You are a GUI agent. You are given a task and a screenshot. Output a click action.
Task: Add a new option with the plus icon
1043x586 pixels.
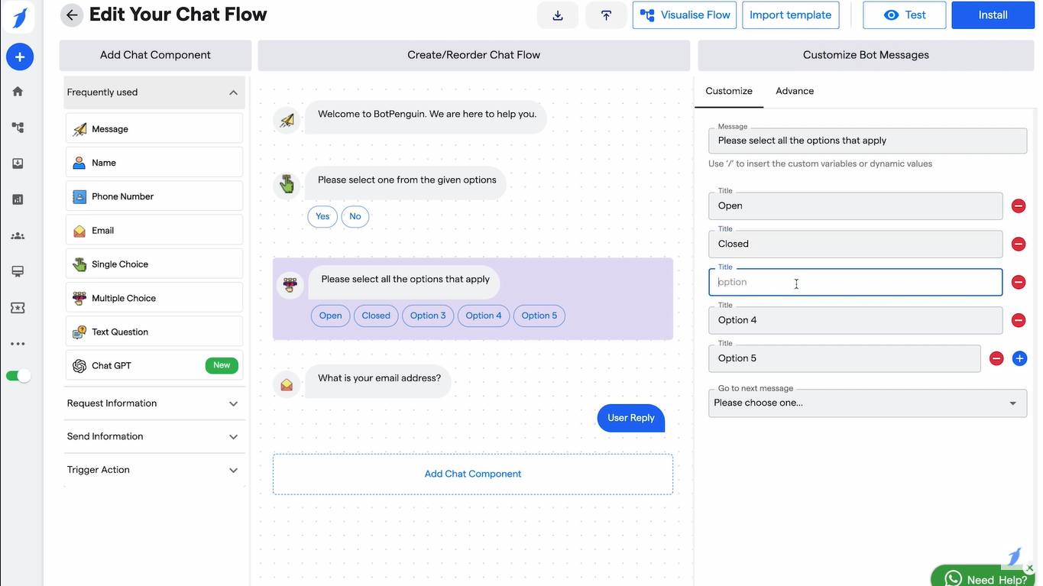1019,358
